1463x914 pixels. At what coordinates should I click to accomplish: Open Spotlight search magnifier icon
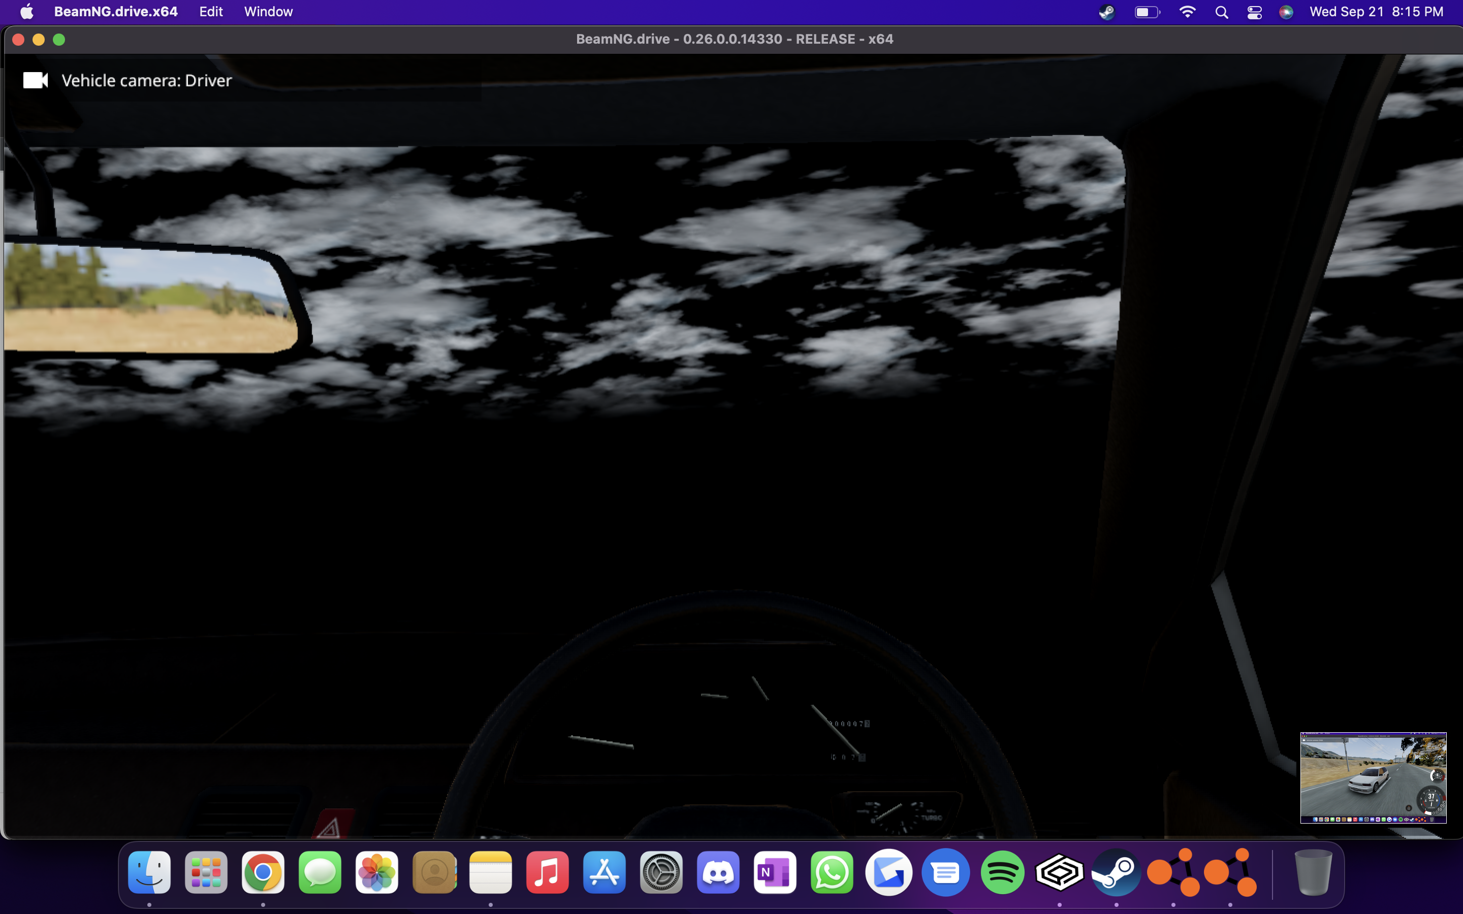(x=1222, y=12)
